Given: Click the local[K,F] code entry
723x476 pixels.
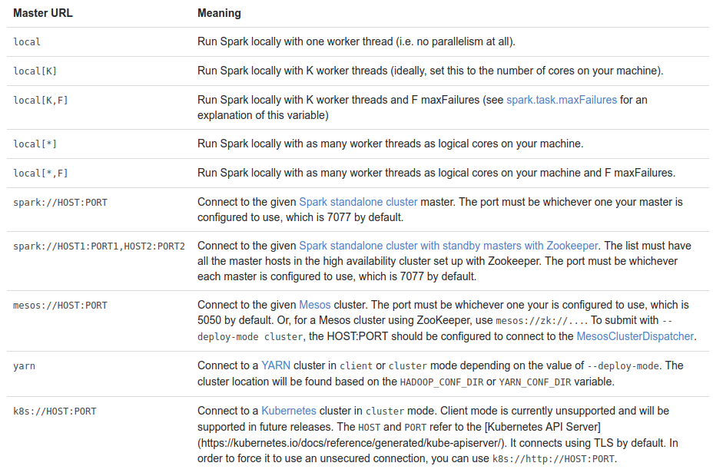Looking at the screenshot, I should point(41,100).
